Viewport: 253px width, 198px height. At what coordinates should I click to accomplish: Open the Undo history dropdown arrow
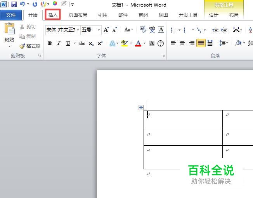[x=28, y=4]
